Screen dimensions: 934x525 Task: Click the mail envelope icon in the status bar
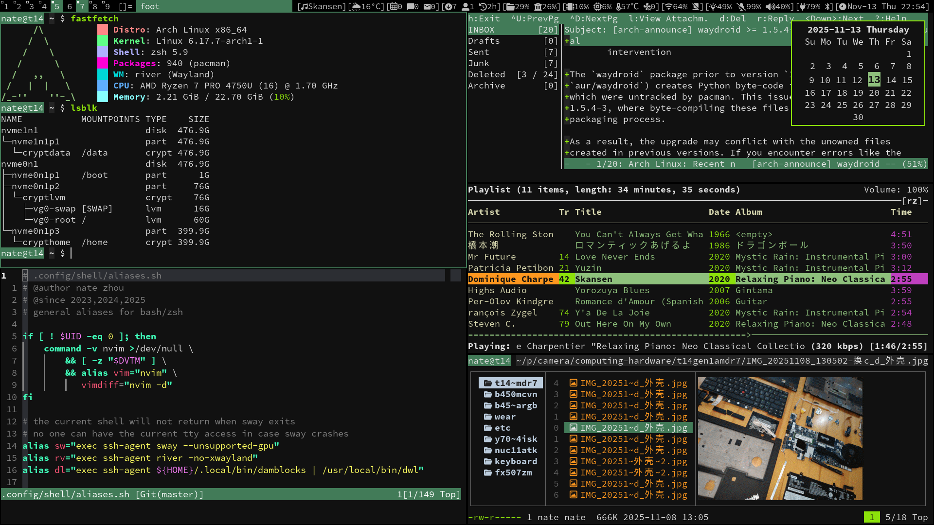(427, 6)
